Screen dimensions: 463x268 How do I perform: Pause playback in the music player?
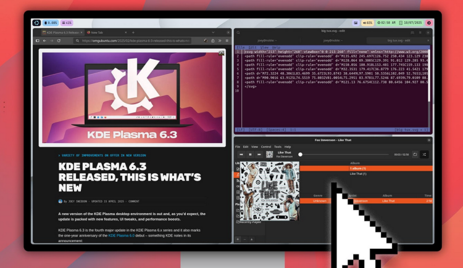tap(250, 155)
